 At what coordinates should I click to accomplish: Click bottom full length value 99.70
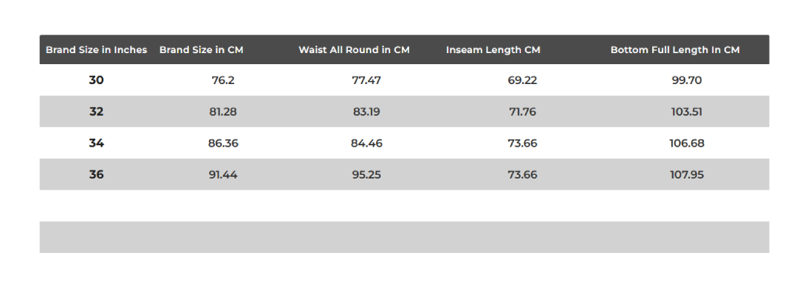[687, 80]
